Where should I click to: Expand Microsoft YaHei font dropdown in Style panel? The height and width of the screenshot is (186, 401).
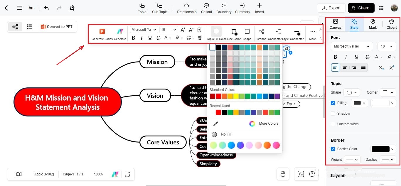tap(352, 46)
